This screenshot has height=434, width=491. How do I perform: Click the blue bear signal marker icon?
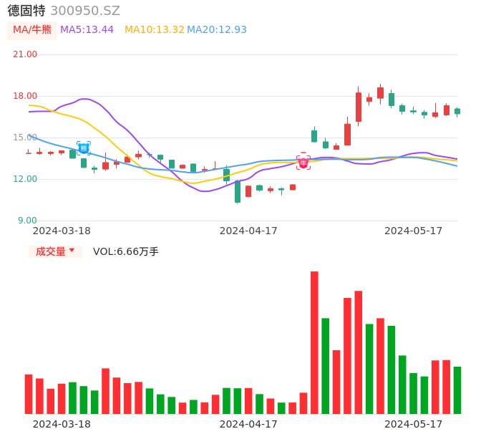click(x=84, y=148)
